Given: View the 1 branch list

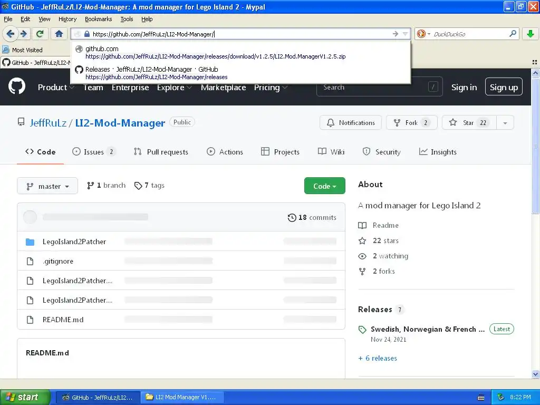Looking at the screenshot, I should click(106, 186).
